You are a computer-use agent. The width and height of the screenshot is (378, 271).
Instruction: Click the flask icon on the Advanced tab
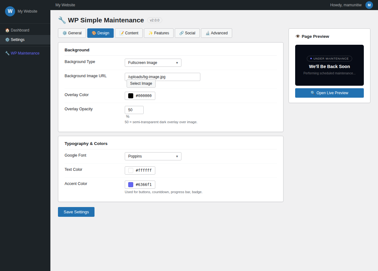[x=209, y=33]
